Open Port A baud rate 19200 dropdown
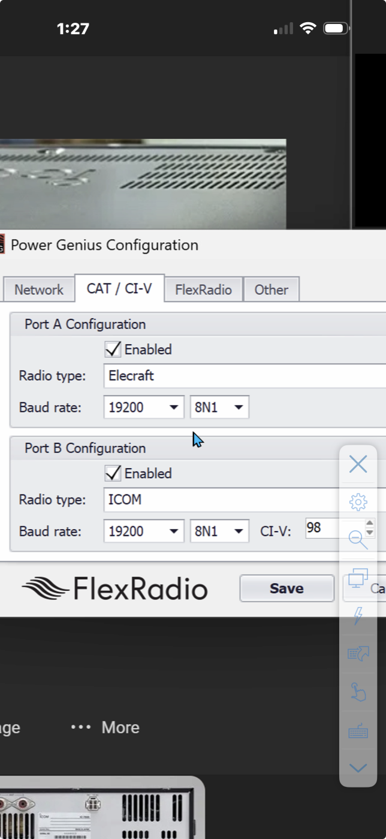Screen dimensions: 386x839 click(x=144, y=408)
